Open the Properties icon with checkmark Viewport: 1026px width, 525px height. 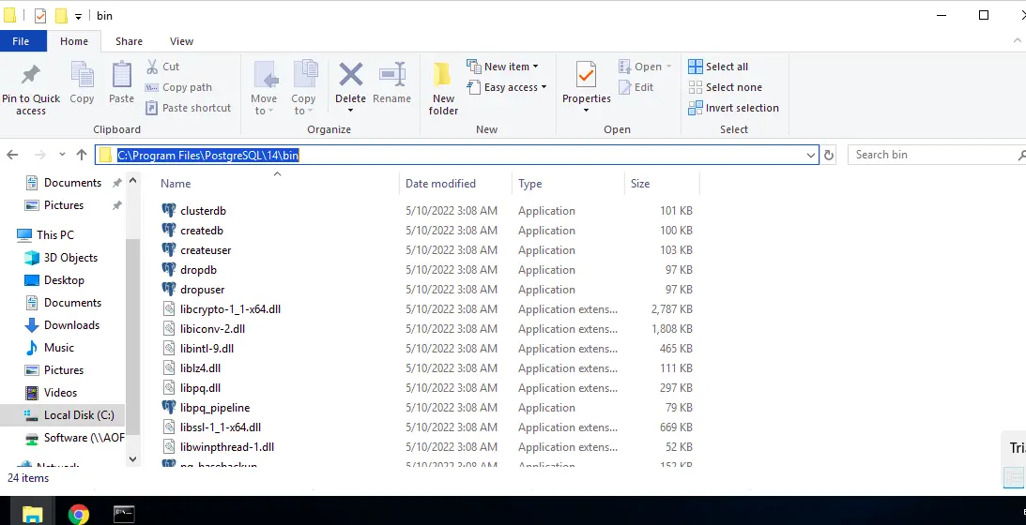pos(587,75)
